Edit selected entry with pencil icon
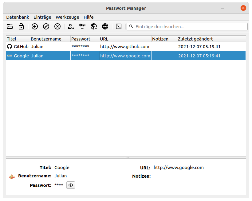The image size is (252, 201). (46, 26)
